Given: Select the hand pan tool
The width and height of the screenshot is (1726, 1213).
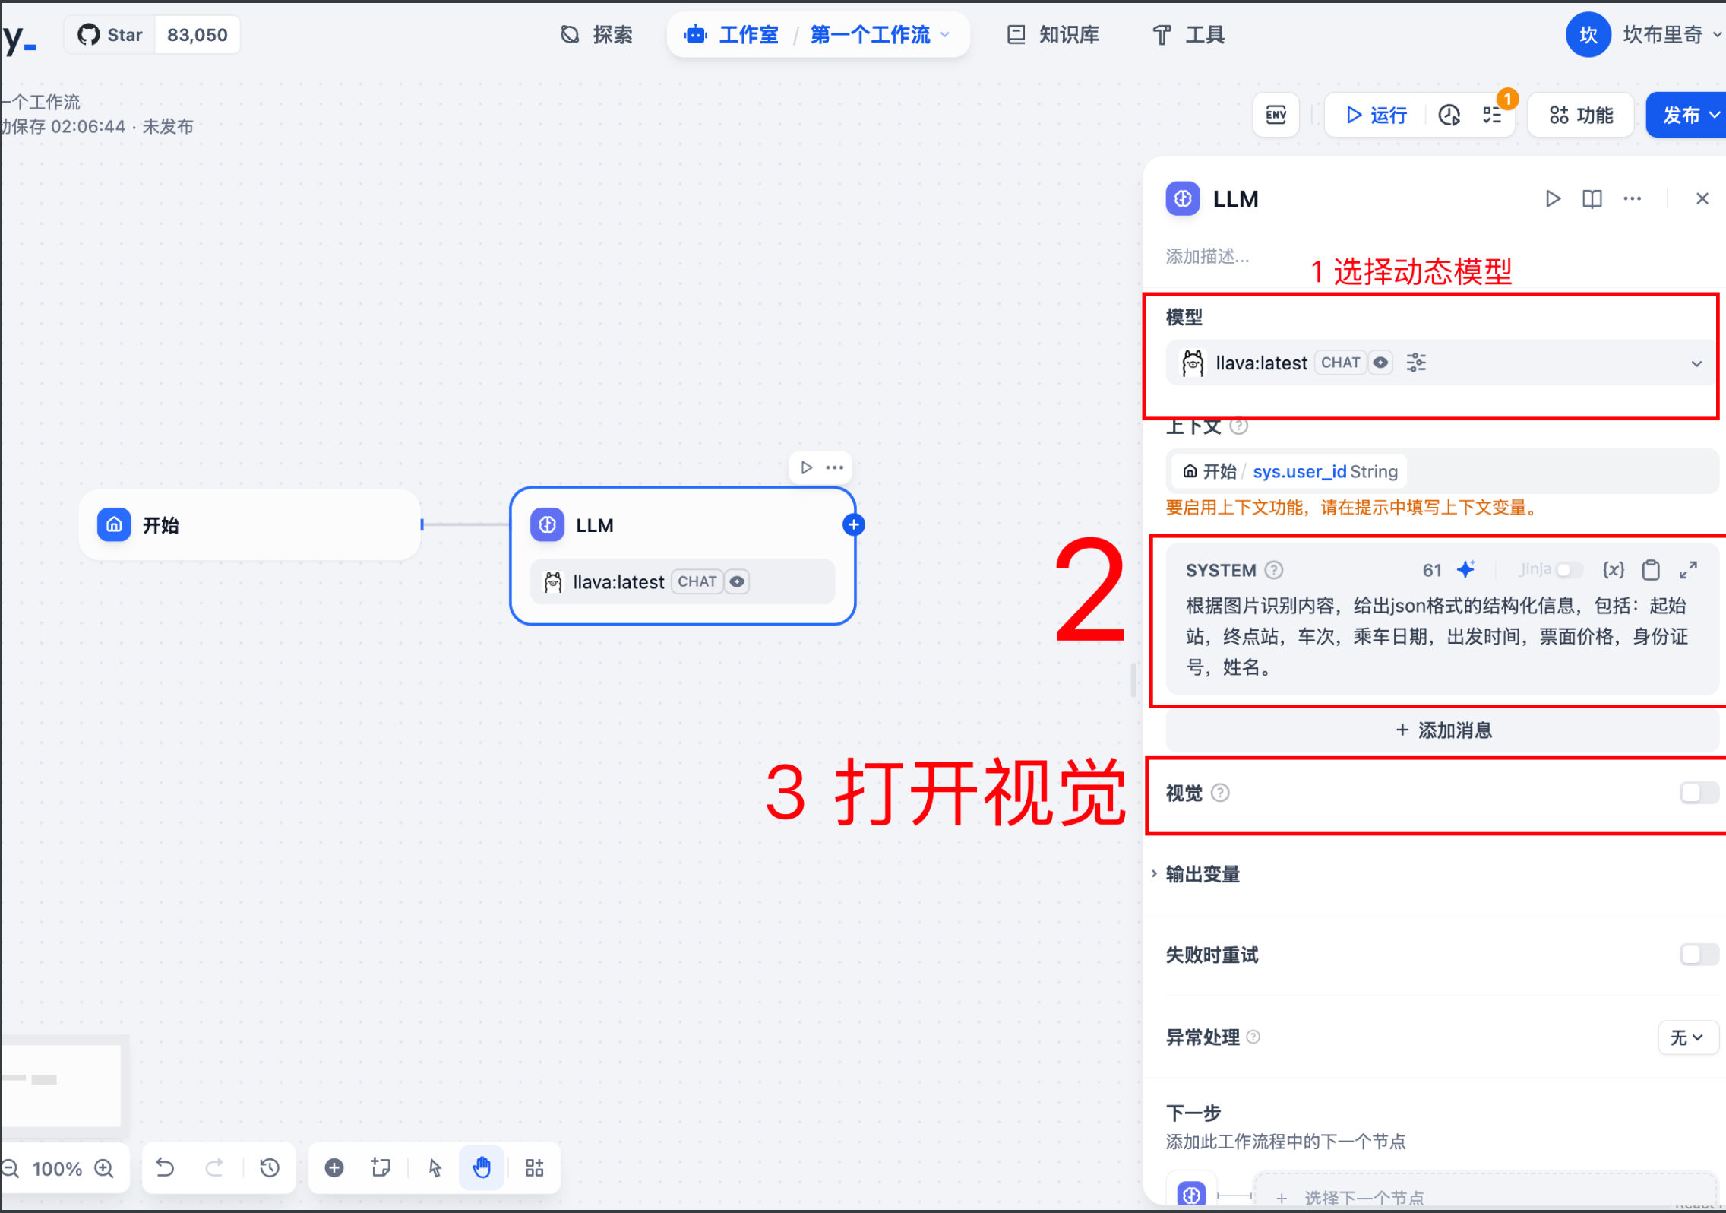Looking at the screenshot, I should 482,1167.
